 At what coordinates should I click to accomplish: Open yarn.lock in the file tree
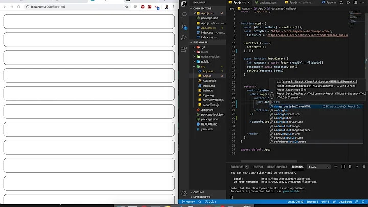(207, 129)
